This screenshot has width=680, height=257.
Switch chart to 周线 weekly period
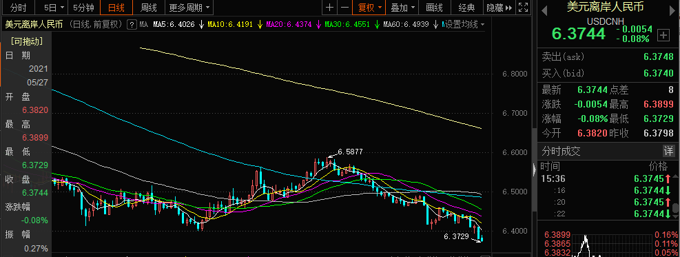(x=149, y=8)
